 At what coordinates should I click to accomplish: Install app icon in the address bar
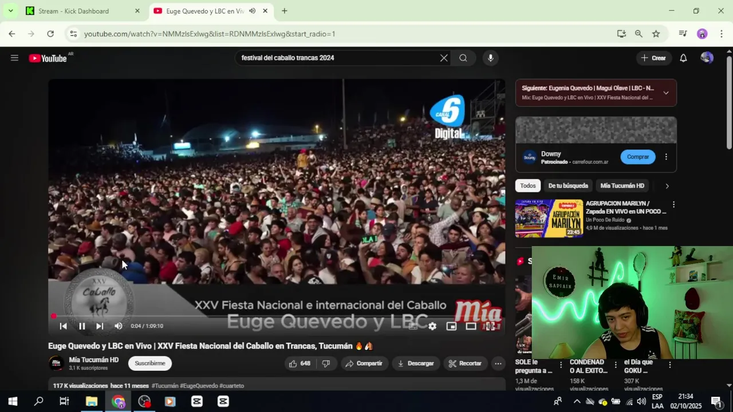[621, 34]
